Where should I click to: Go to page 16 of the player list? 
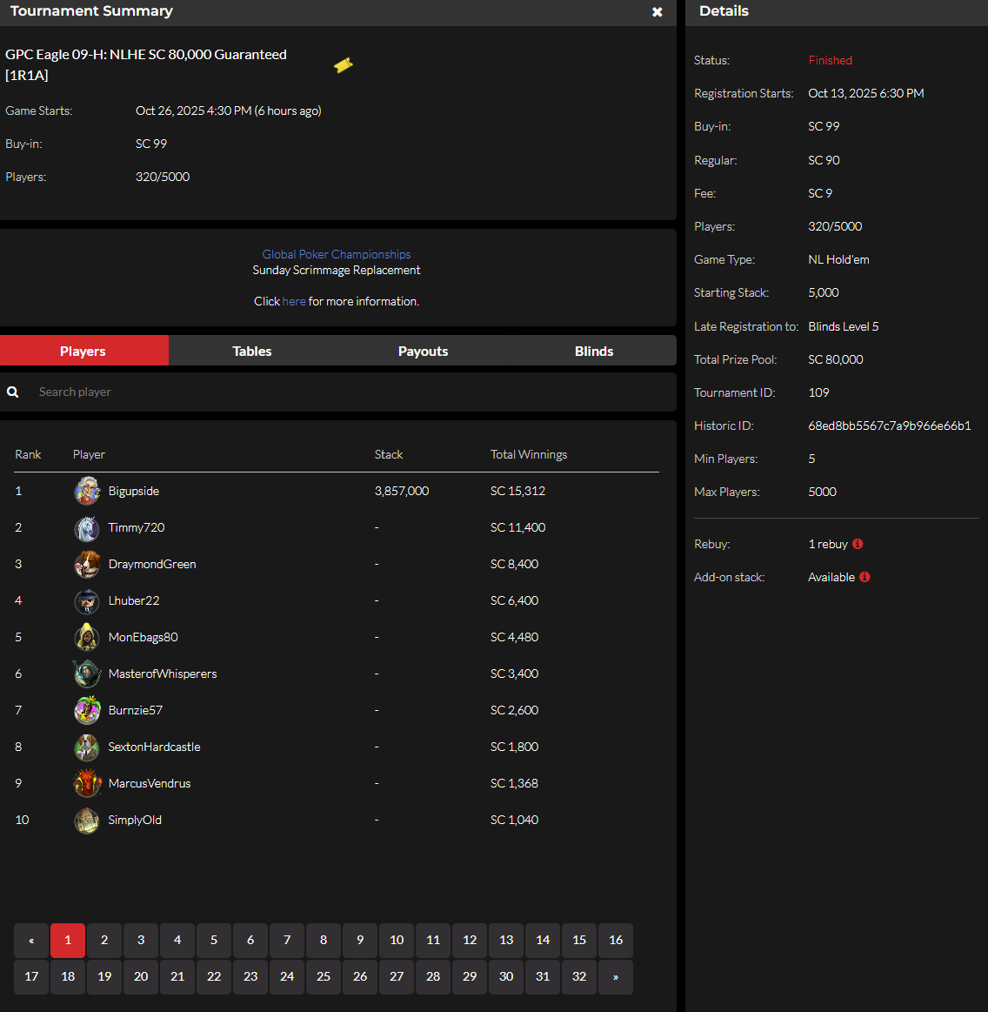coord(616,941)
